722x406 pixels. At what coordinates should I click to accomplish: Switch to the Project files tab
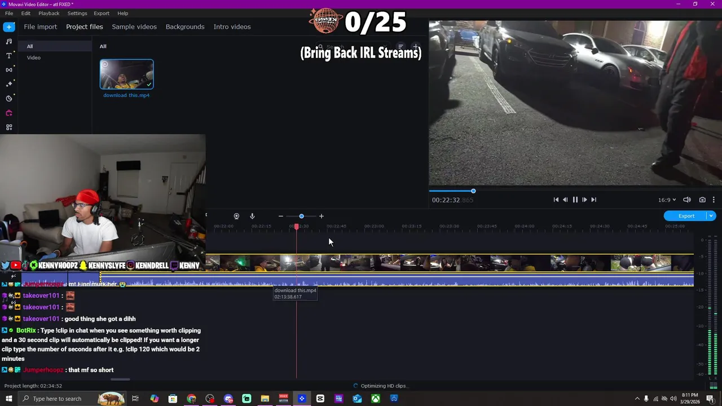coord(85,27)
